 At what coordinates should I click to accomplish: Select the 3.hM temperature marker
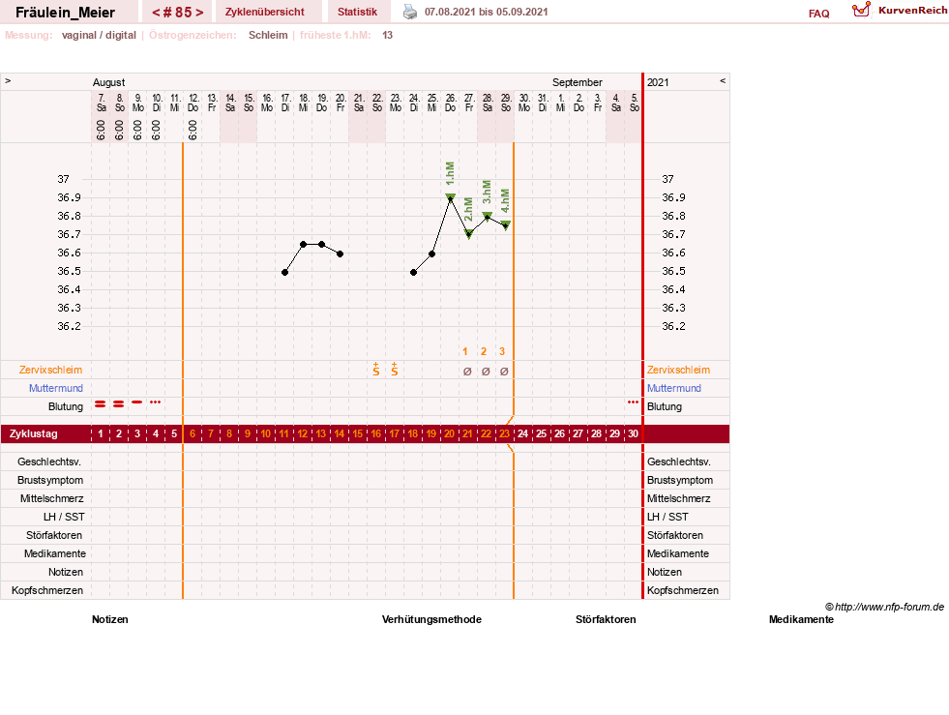pyautogui.click(x=487, y=216)
